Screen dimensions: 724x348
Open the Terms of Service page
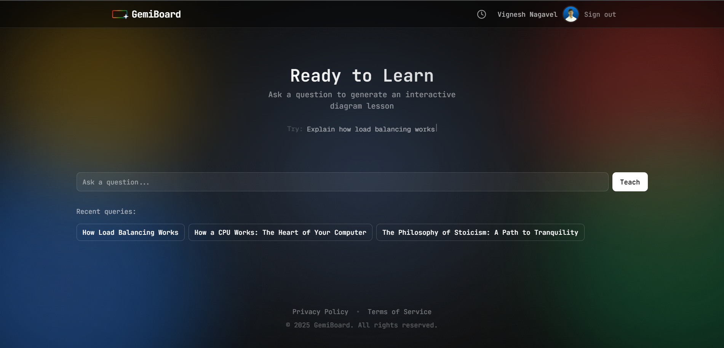tap(399, 311)
